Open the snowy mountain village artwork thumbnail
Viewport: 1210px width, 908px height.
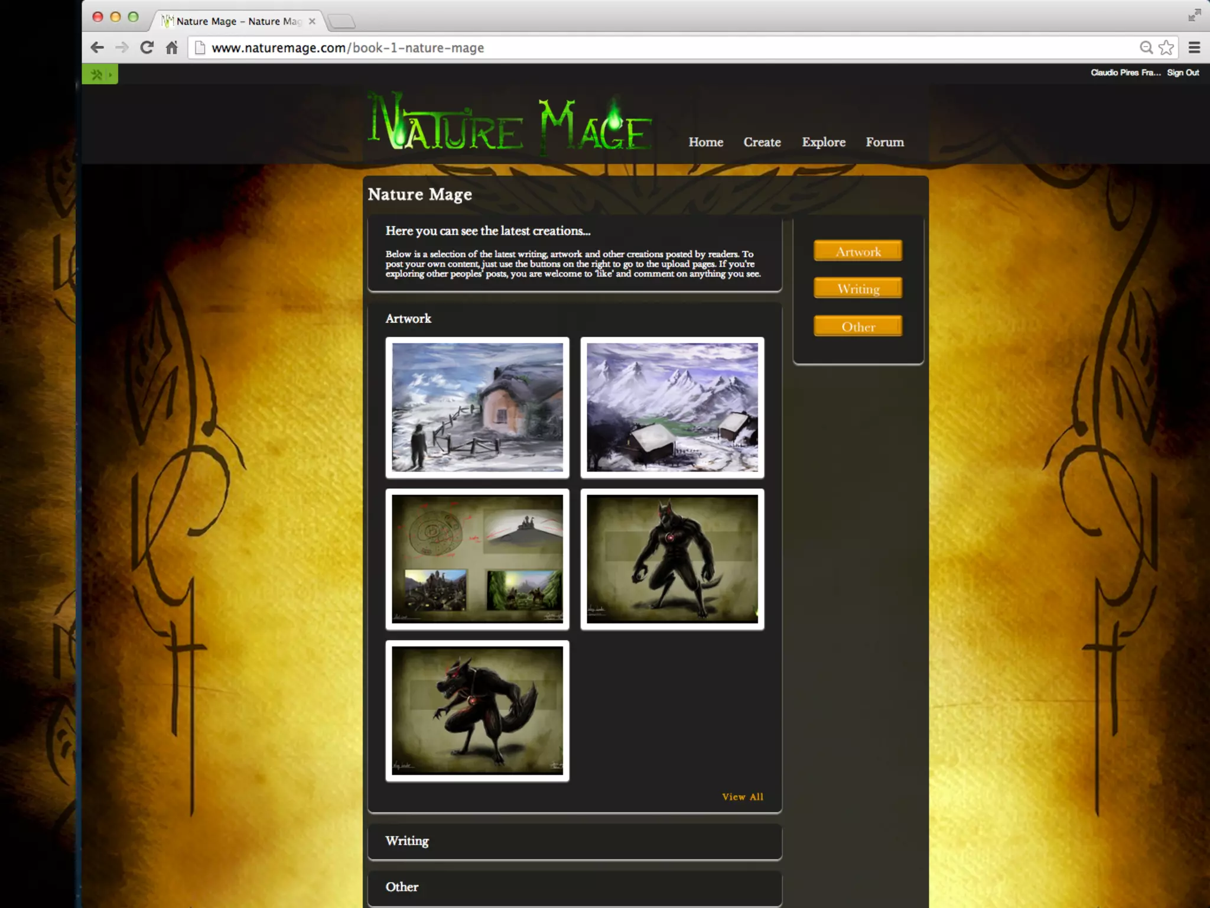[672, 407]
